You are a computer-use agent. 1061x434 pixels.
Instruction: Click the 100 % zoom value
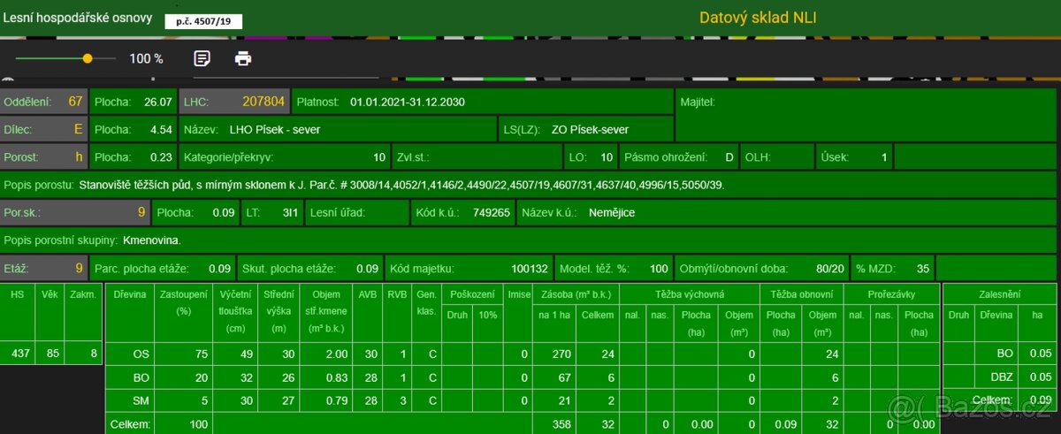coord(146,58)
